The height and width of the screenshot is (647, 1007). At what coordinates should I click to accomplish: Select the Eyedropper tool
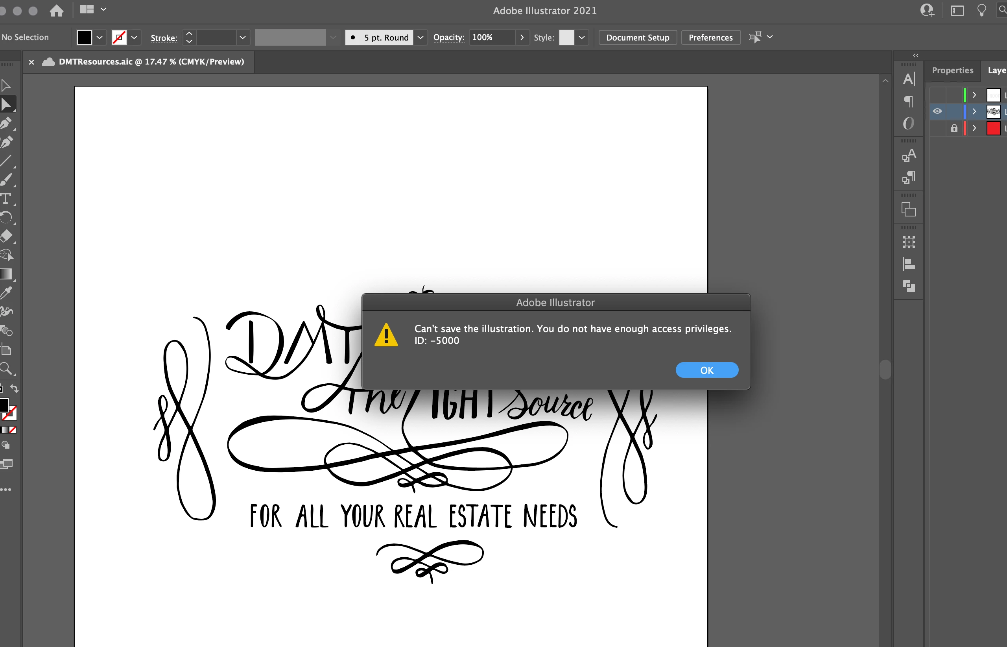pos(6,293)
